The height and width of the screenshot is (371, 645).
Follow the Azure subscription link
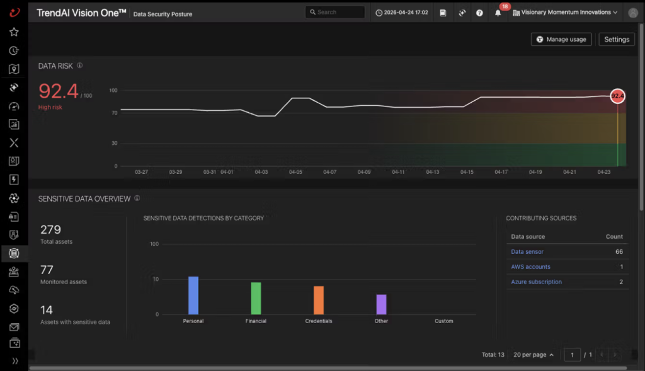click(x=536, y=282)
